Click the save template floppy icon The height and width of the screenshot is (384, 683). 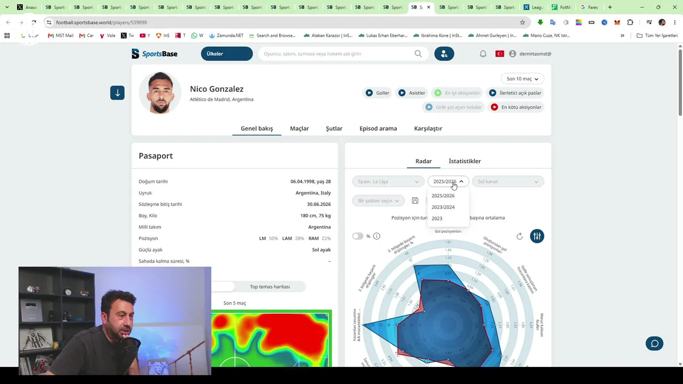pyautogui.click(x=415, y=201)
